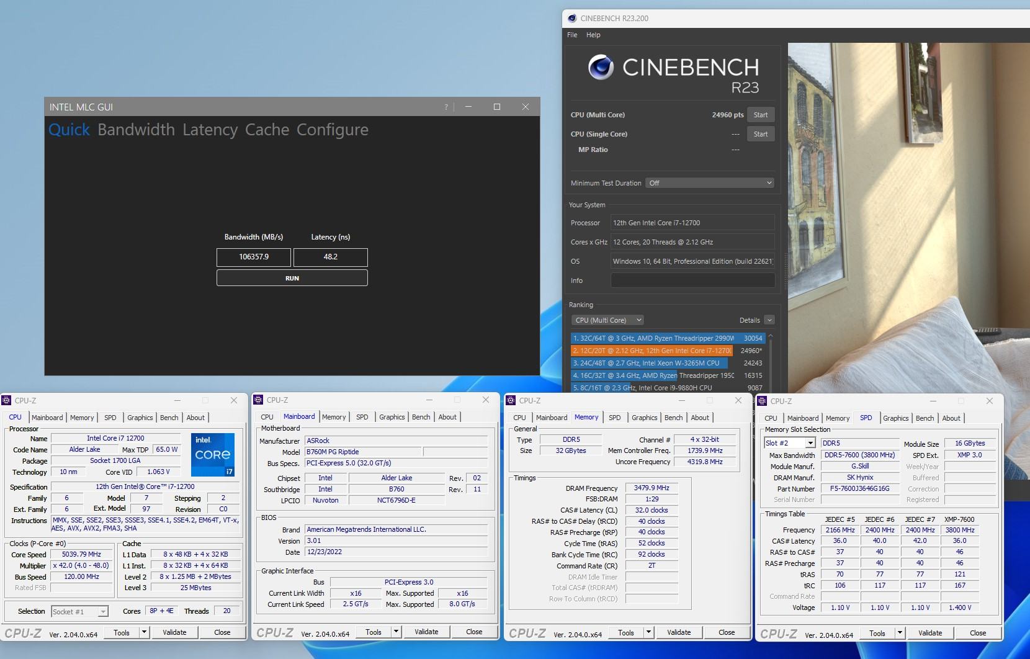The image size is (1030, 659).
Task: Click the Intel Core i7 logo in CPU-Z
Action: point(213,455)
